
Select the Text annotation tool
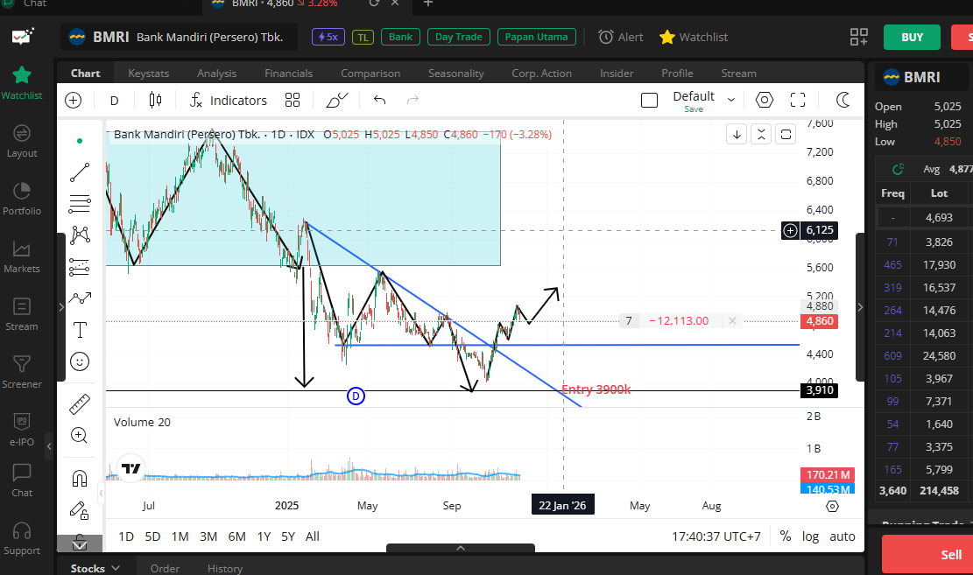click(x=80, y=330)
